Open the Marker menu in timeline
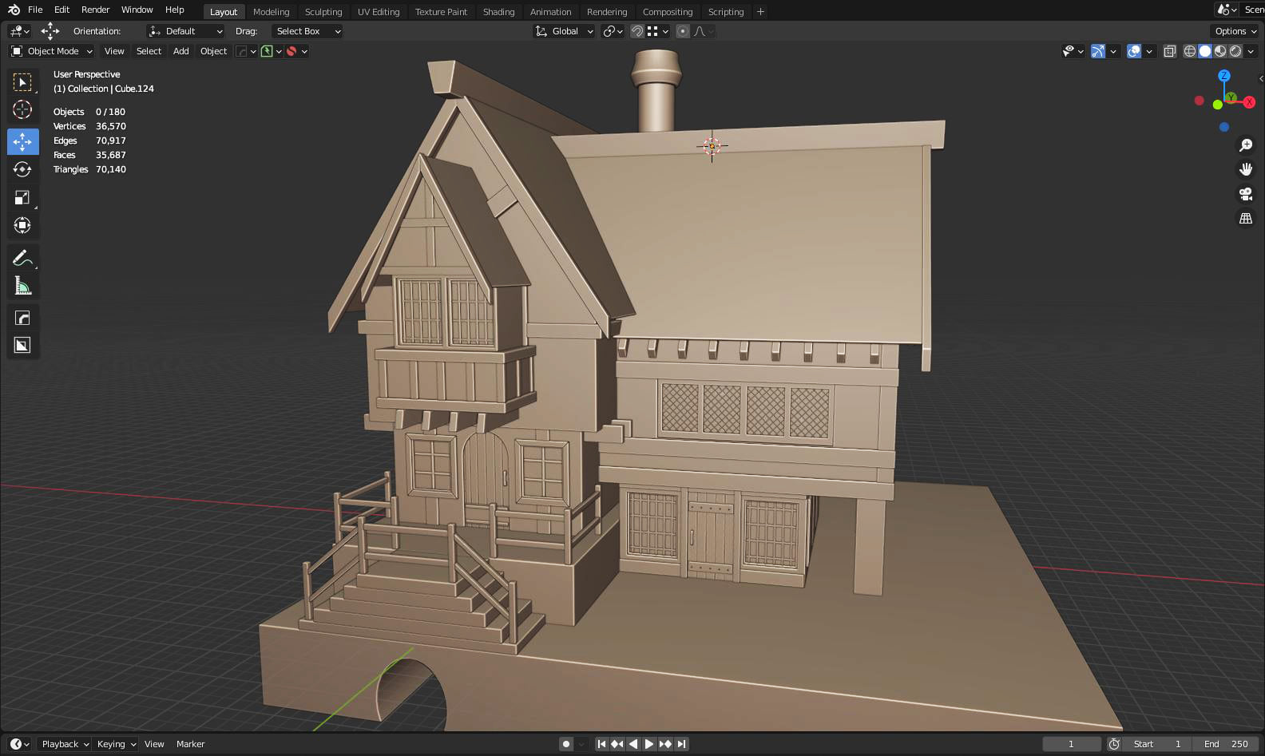The height and width of the screenshot is (756, 1265). pos(190,744)
